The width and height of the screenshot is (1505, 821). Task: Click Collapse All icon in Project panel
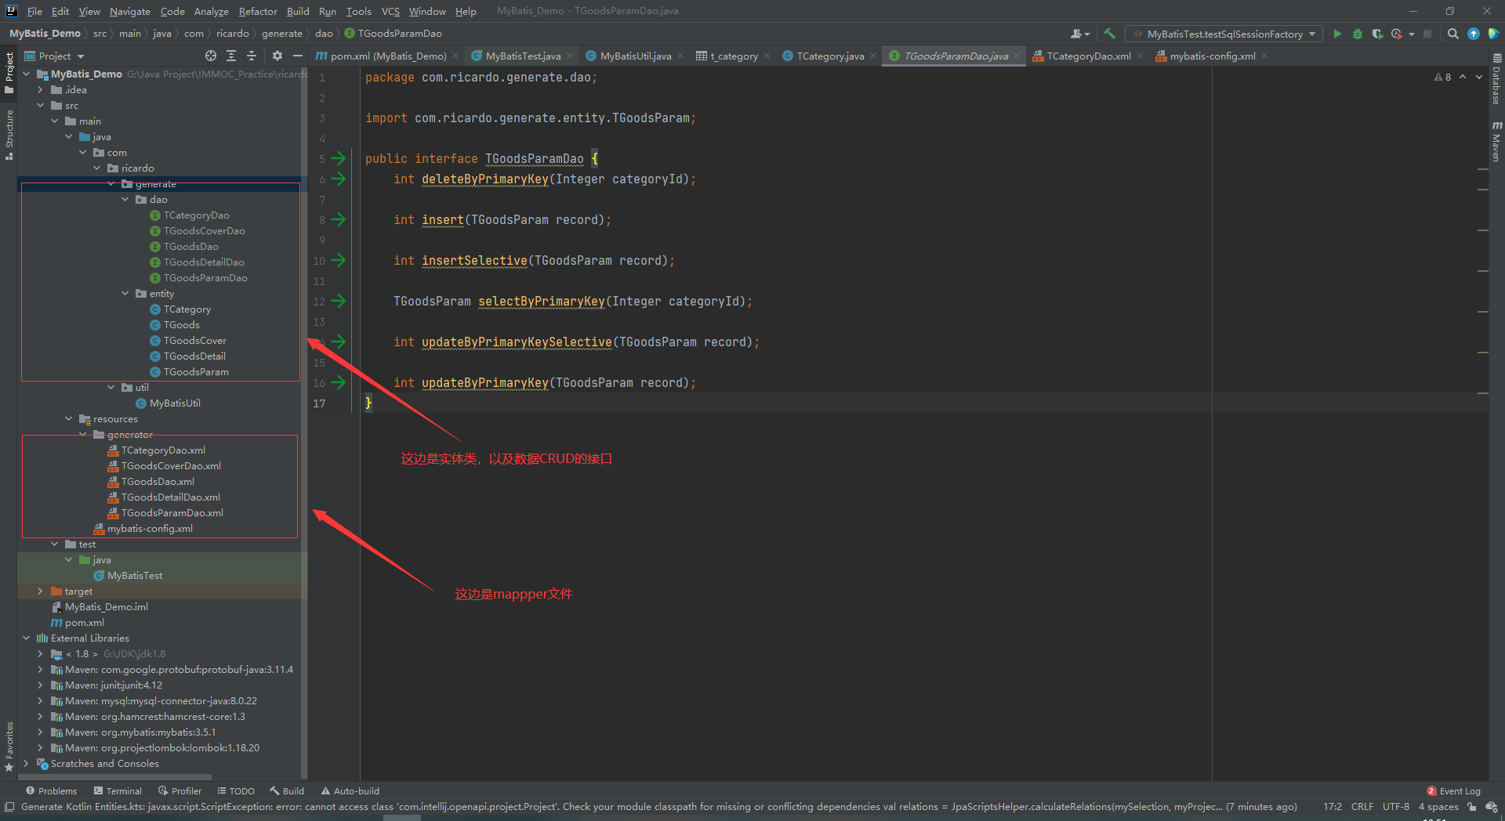[252, 56]
